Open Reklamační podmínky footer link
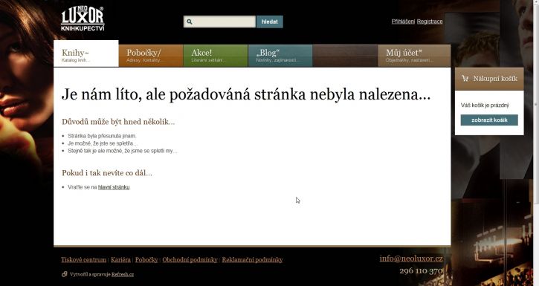 click(x=252, y=259)
